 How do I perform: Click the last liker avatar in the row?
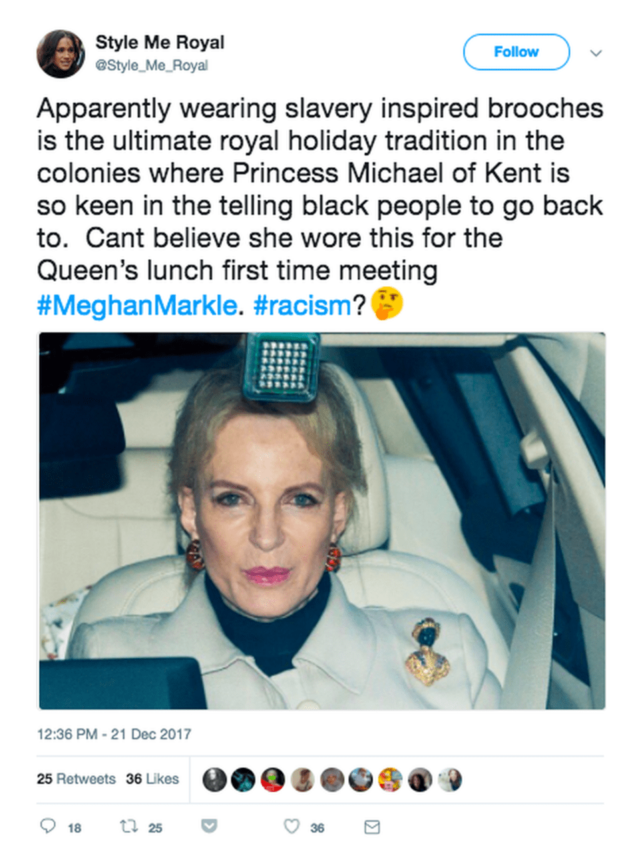449,779
